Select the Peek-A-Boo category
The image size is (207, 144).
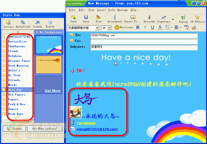(x=16, y=104)
